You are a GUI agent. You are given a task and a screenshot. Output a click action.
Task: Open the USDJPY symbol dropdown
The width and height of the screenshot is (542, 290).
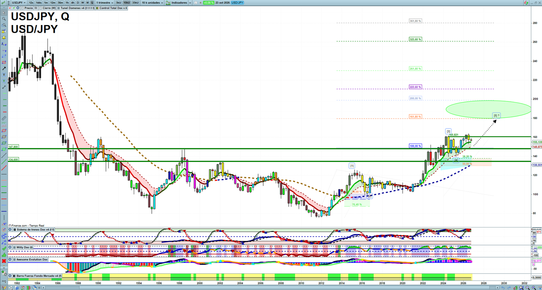click(x=19, y=3)
